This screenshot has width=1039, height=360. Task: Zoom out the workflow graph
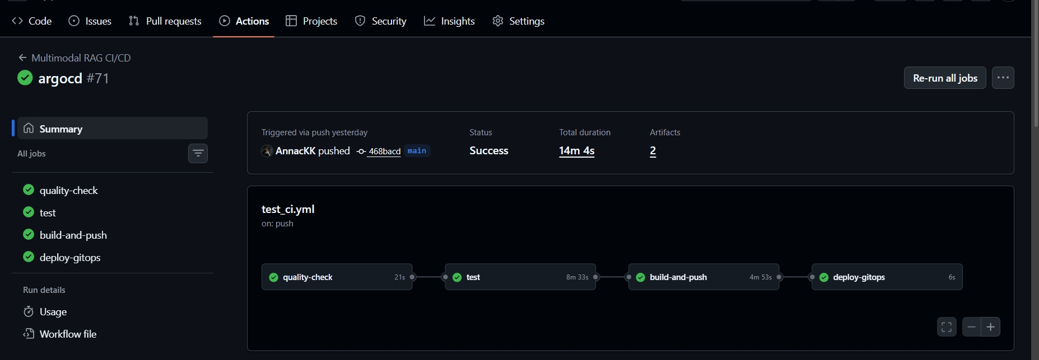[x=972, y=327]
